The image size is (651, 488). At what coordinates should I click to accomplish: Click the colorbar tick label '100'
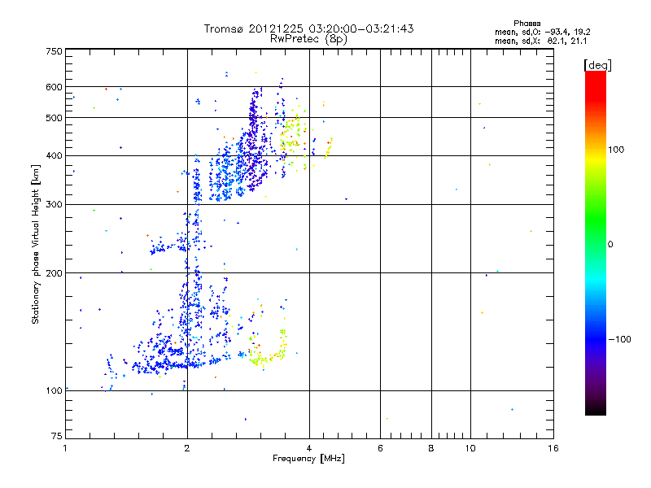[x=616, y=150]
